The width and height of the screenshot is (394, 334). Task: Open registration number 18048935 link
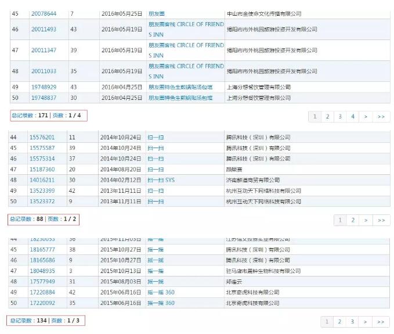tap(42, 271)
